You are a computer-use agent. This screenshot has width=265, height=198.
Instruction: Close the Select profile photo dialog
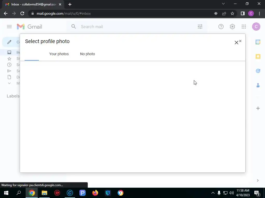tap(237, 43)
